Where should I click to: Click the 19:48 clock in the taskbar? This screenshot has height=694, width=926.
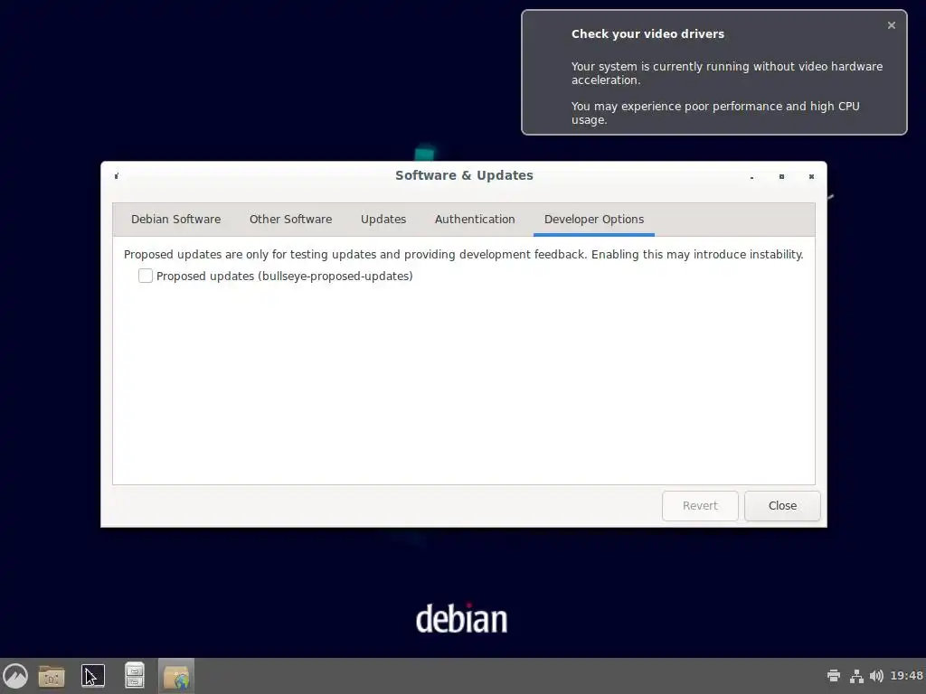coord(906,676)
